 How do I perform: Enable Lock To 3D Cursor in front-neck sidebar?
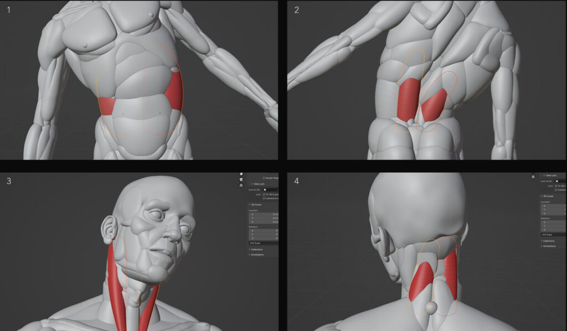(264, 194)
